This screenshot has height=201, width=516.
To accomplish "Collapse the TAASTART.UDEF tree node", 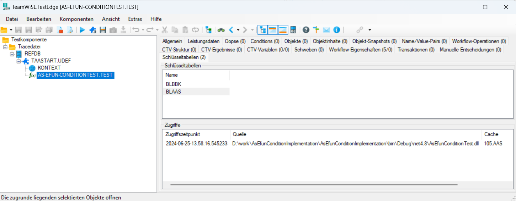I will coord(19,61).
